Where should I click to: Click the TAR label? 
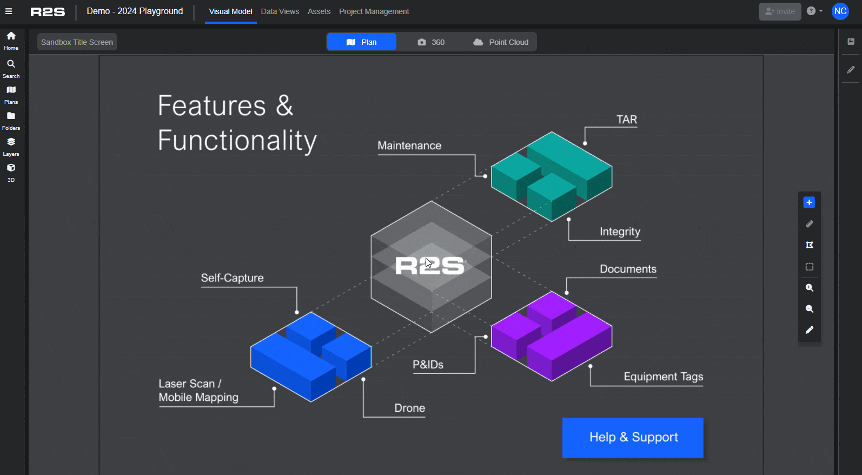pyautogui.click(x=627, y=120)
